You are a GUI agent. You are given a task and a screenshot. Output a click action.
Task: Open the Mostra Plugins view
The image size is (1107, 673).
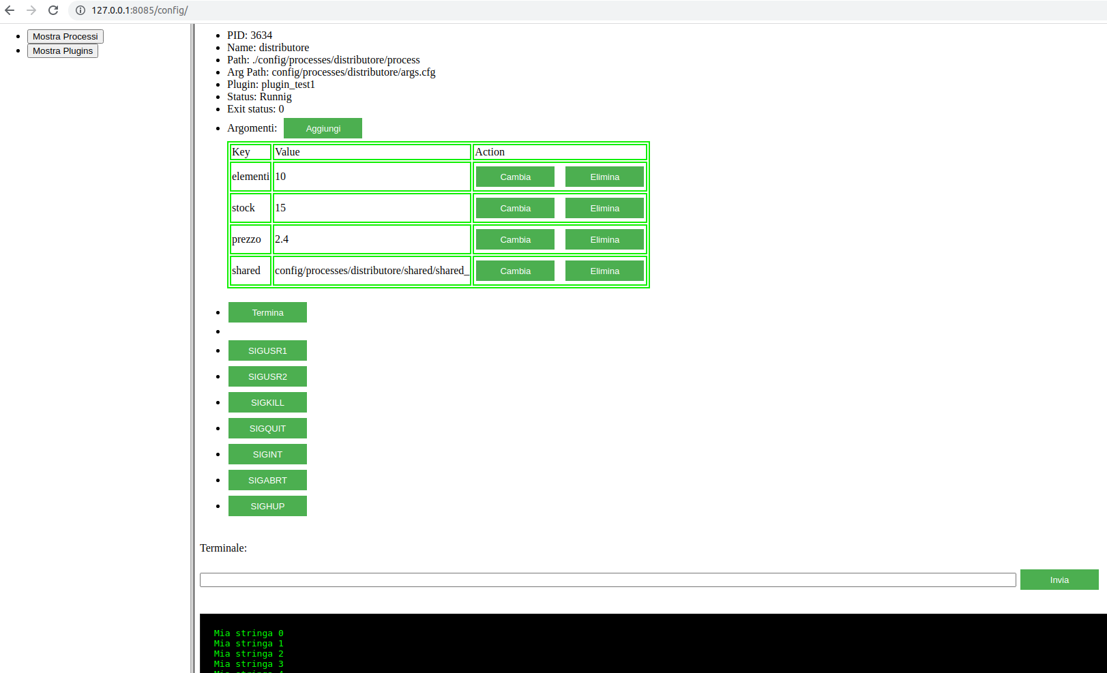click(x=63, y=51)
